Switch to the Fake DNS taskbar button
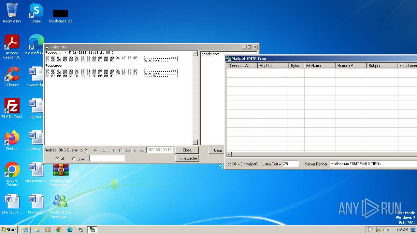The image size is (417, 234). (x=81, y=230)
